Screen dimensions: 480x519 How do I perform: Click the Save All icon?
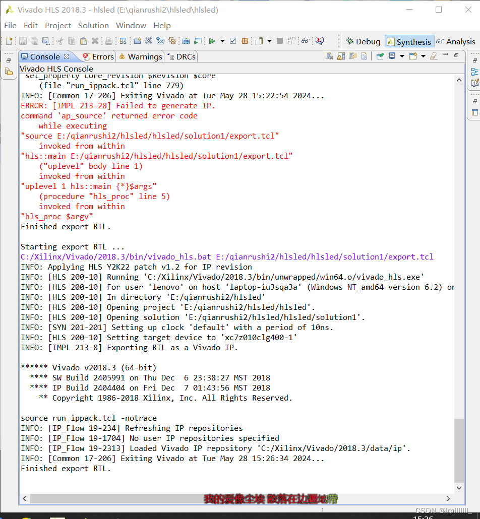[x=34, y=41]
